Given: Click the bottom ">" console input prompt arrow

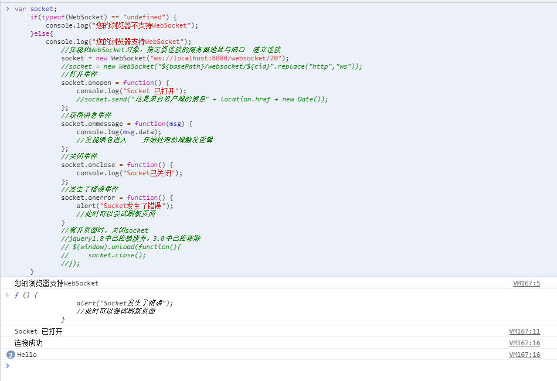Looking at the screenshot, I should [6, 366].
